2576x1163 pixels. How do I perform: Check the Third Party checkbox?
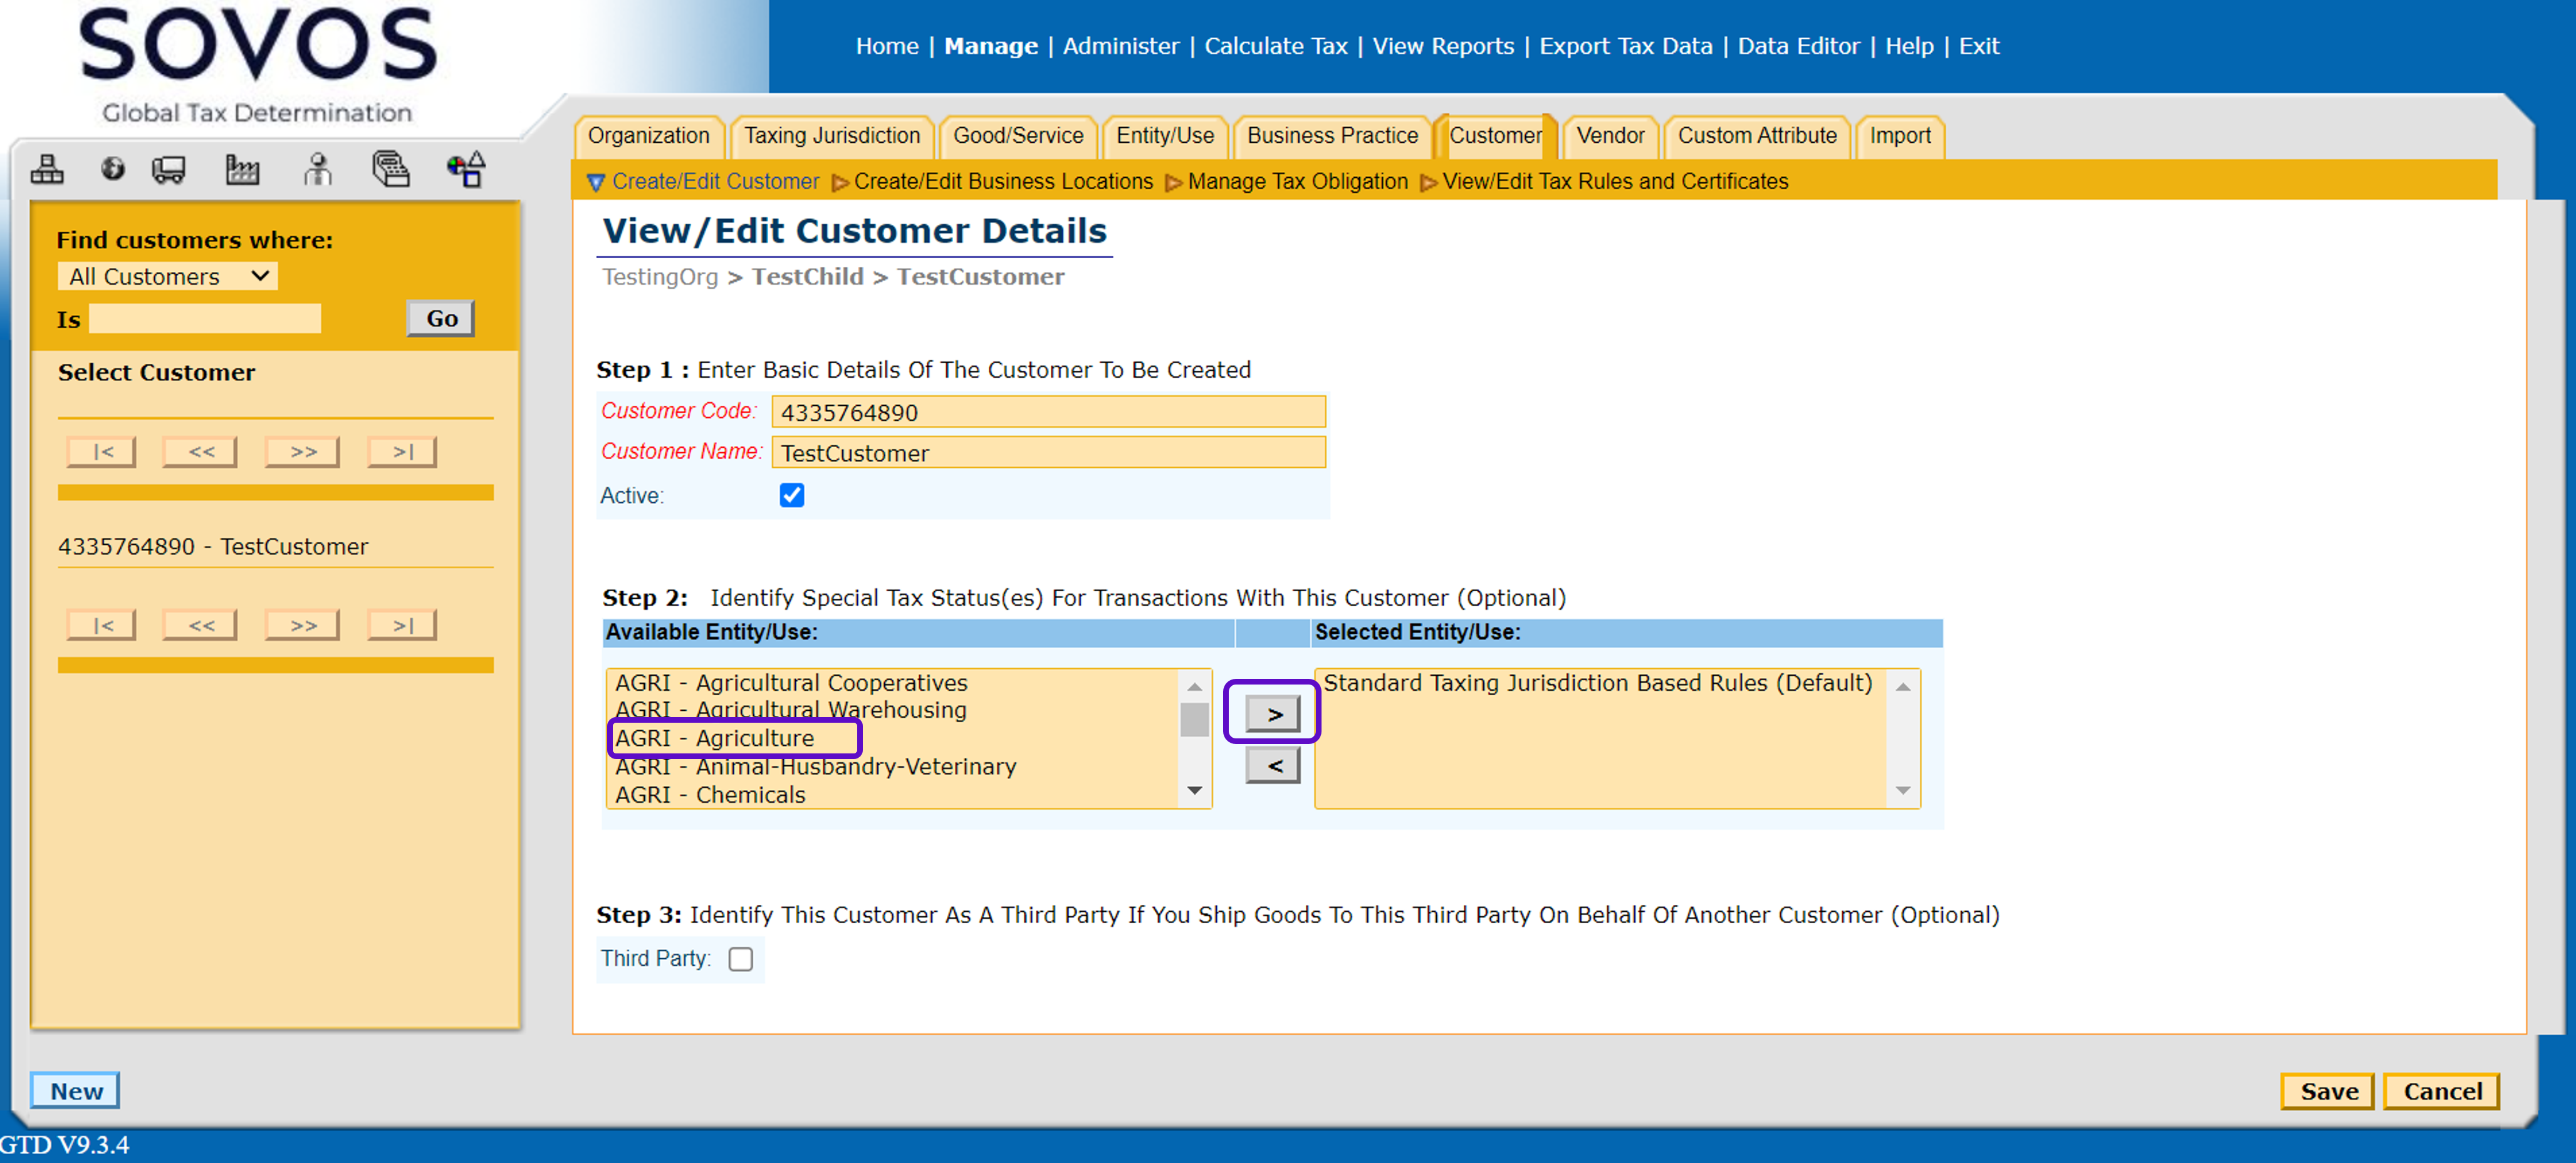coord(740,958)
